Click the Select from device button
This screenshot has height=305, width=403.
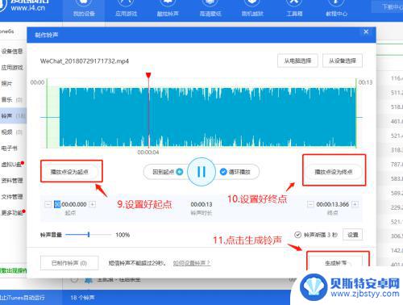pos(343,61)
